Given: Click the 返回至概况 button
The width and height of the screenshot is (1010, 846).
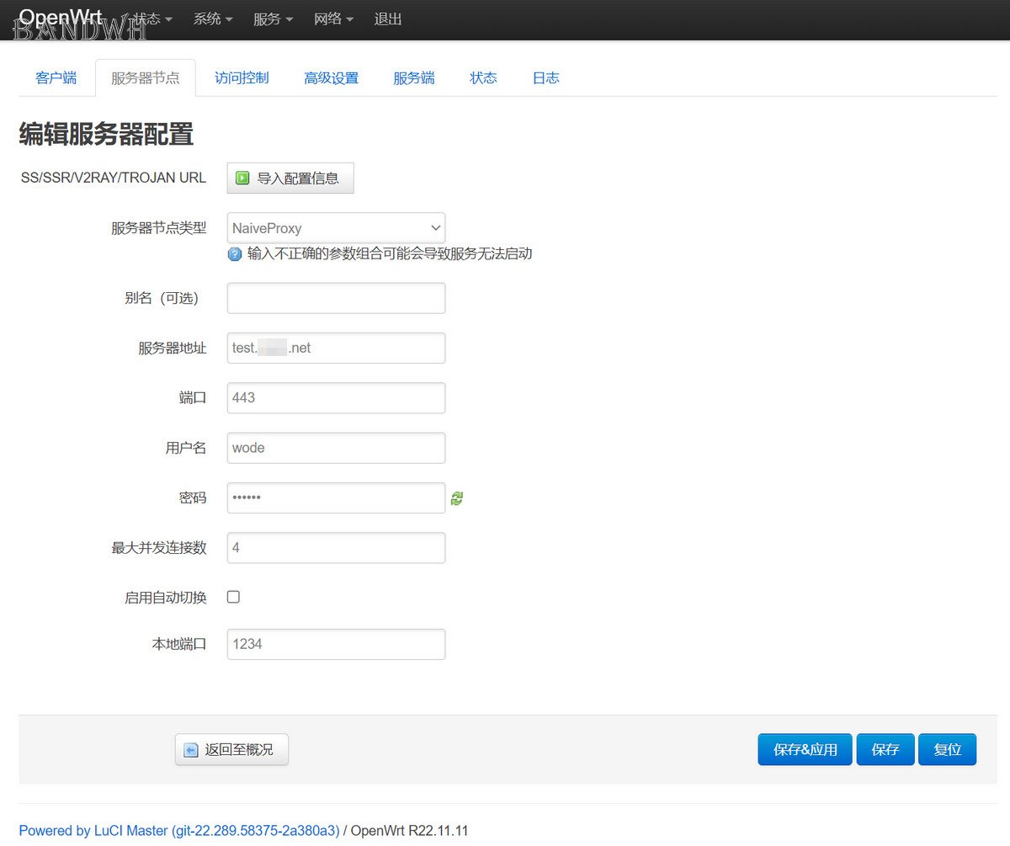Looking at the screenshot, I should [x=231, y=749].
